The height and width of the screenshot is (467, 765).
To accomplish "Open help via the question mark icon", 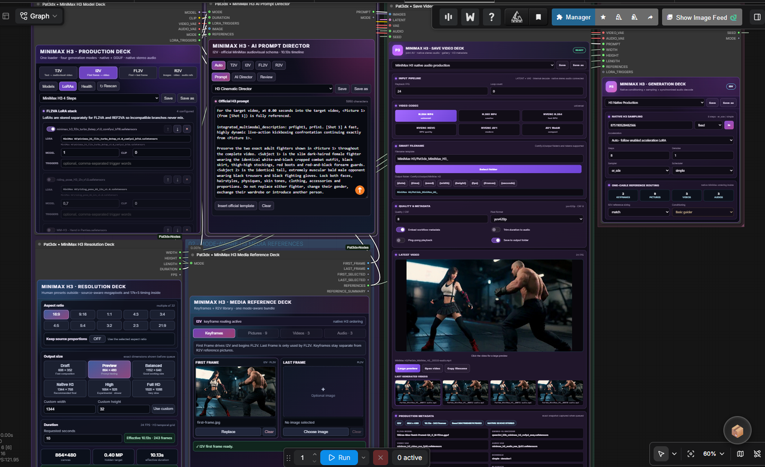I will (x=491, y=17).
